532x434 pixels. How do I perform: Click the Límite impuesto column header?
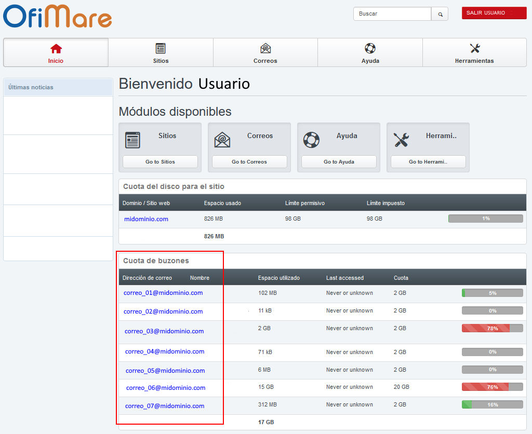pos(386,203)
